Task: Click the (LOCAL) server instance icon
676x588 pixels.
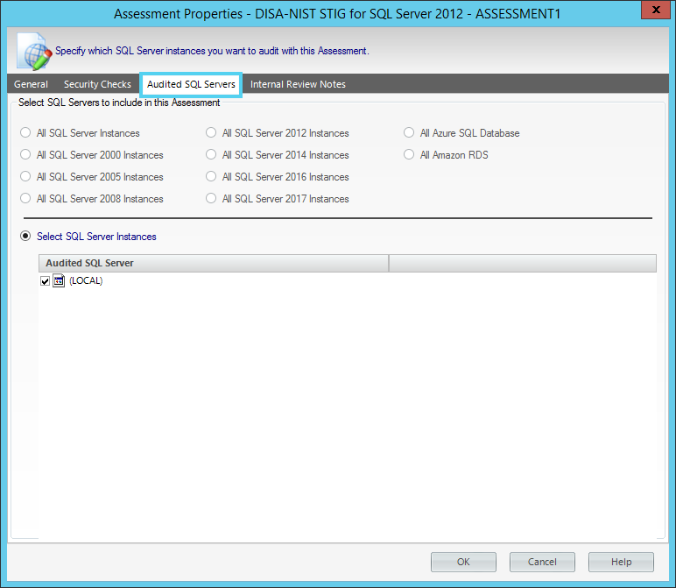Action: tap(59, 280)
